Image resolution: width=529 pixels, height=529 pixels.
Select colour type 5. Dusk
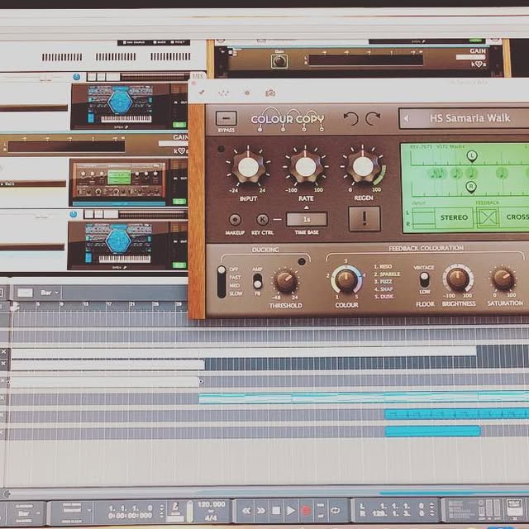[384, 297]
